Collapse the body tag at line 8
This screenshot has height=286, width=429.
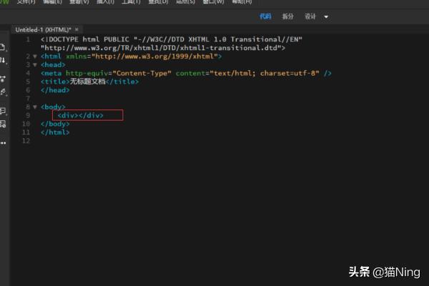click(x=35, y=107)
